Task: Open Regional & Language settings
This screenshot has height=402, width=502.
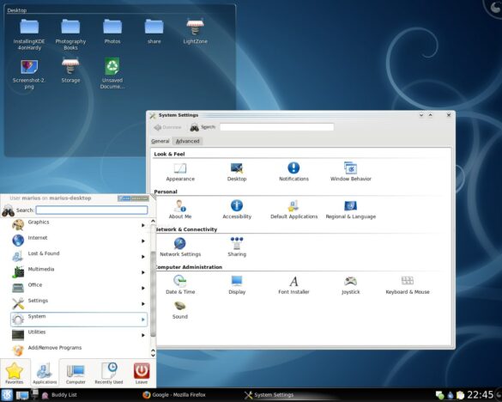Action: (x=351, y=210)
